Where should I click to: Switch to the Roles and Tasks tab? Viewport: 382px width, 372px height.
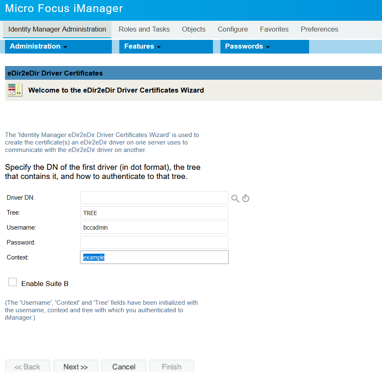click(144, 29)
